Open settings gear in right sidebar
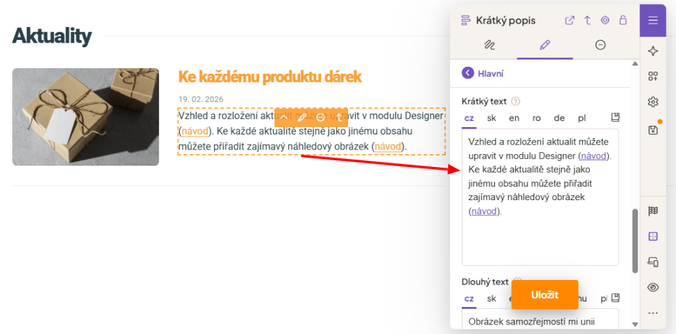676x334 pixels. tap(652, 102)
